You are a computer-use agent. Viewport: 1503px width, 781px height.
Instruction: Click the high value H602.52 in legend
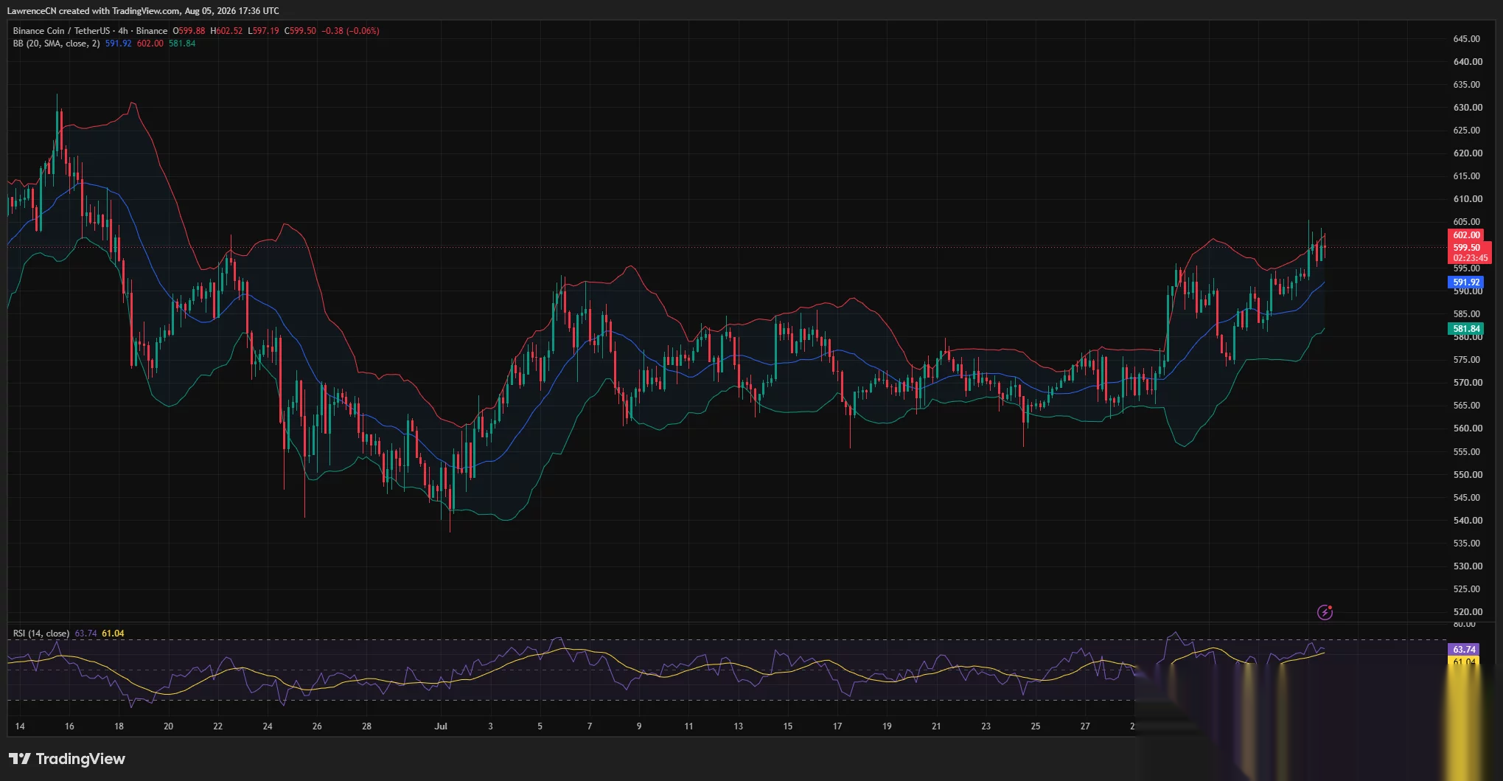pos(226,31)
